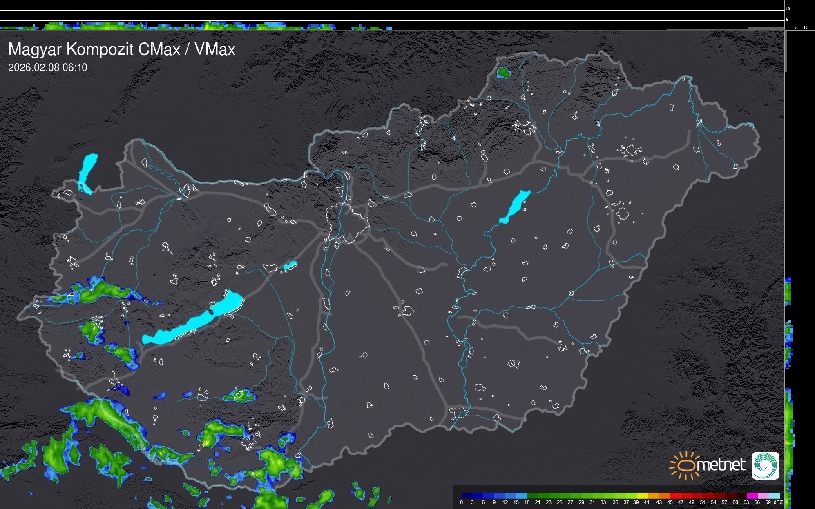
Task: Click small Lake Velence near Budapest
Action: (x=290, y=266)
